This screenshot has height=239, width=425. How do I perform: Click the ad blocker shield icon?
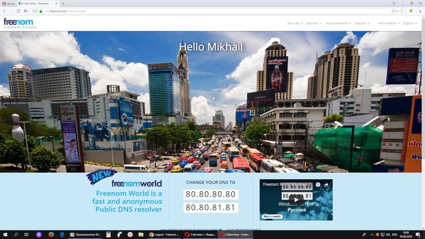pos(393,11)
